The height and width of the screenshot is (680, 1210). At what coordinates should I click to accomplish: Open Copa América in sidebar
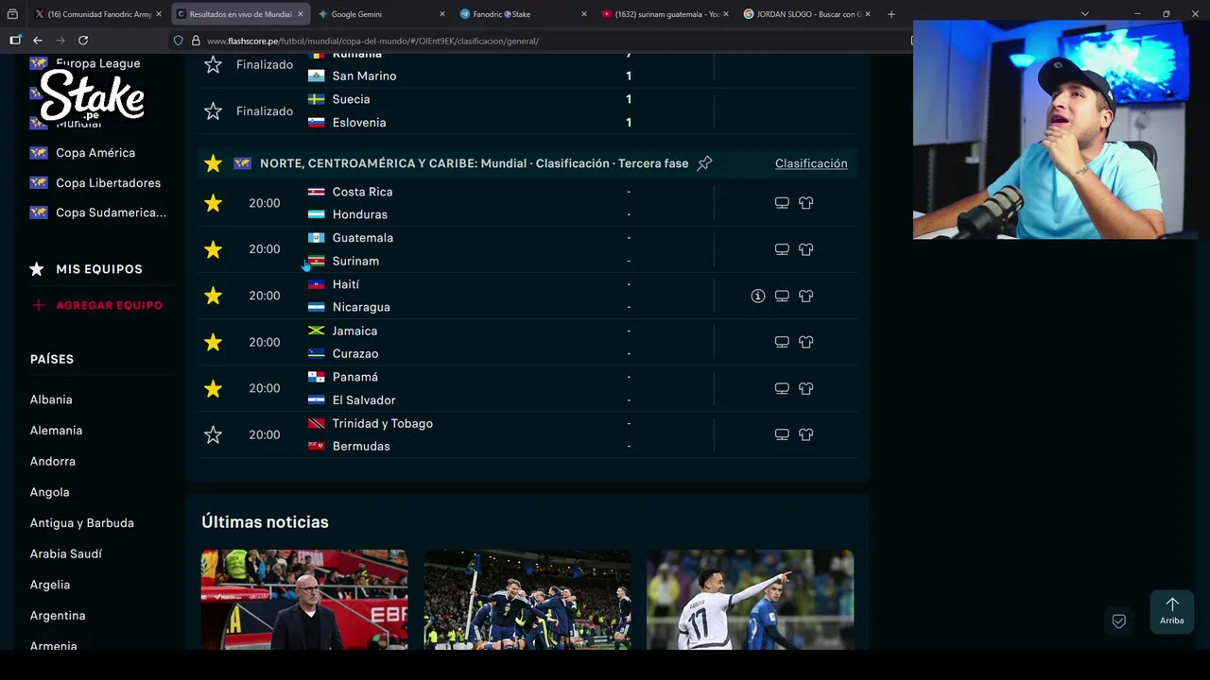(95, 153)
